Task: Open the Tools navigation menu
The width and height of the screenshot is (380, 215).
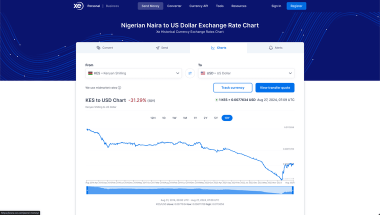Action: pyautogui.click(x=219, y=6)
